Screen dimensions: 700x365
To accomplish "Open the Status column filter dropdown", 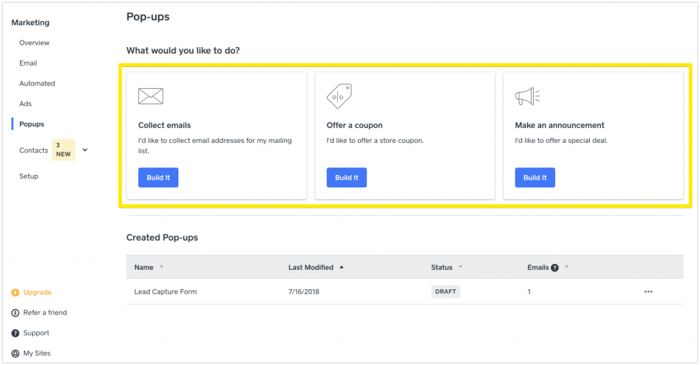I will (x=461, y=267).
